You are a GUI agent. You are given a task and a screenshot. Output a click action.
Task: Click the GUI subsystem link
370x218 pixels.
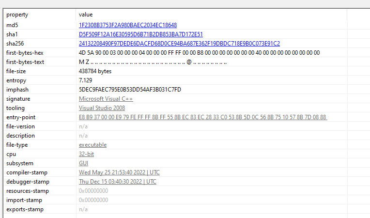tap(83, 163)
